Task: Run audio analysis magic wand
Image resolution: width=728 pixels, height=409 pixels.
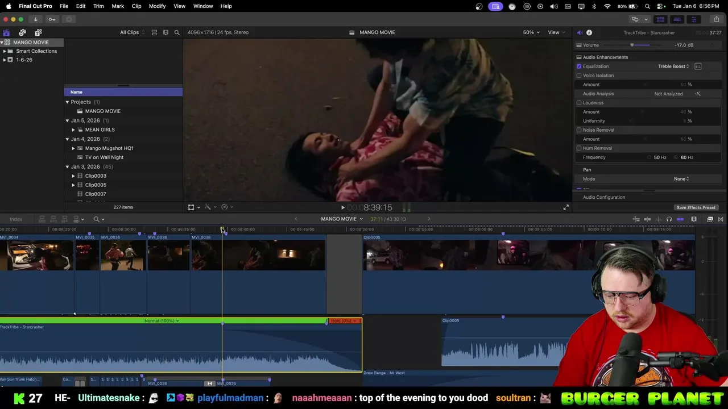Action: click(x=698, y=94)
